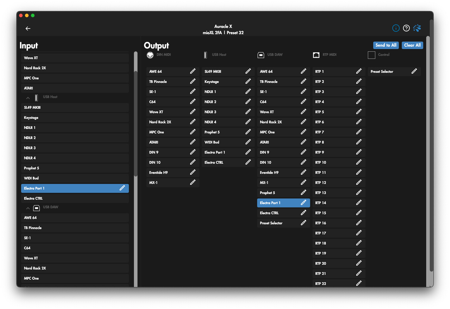Collapse the USB Host input section

point(28,98)
